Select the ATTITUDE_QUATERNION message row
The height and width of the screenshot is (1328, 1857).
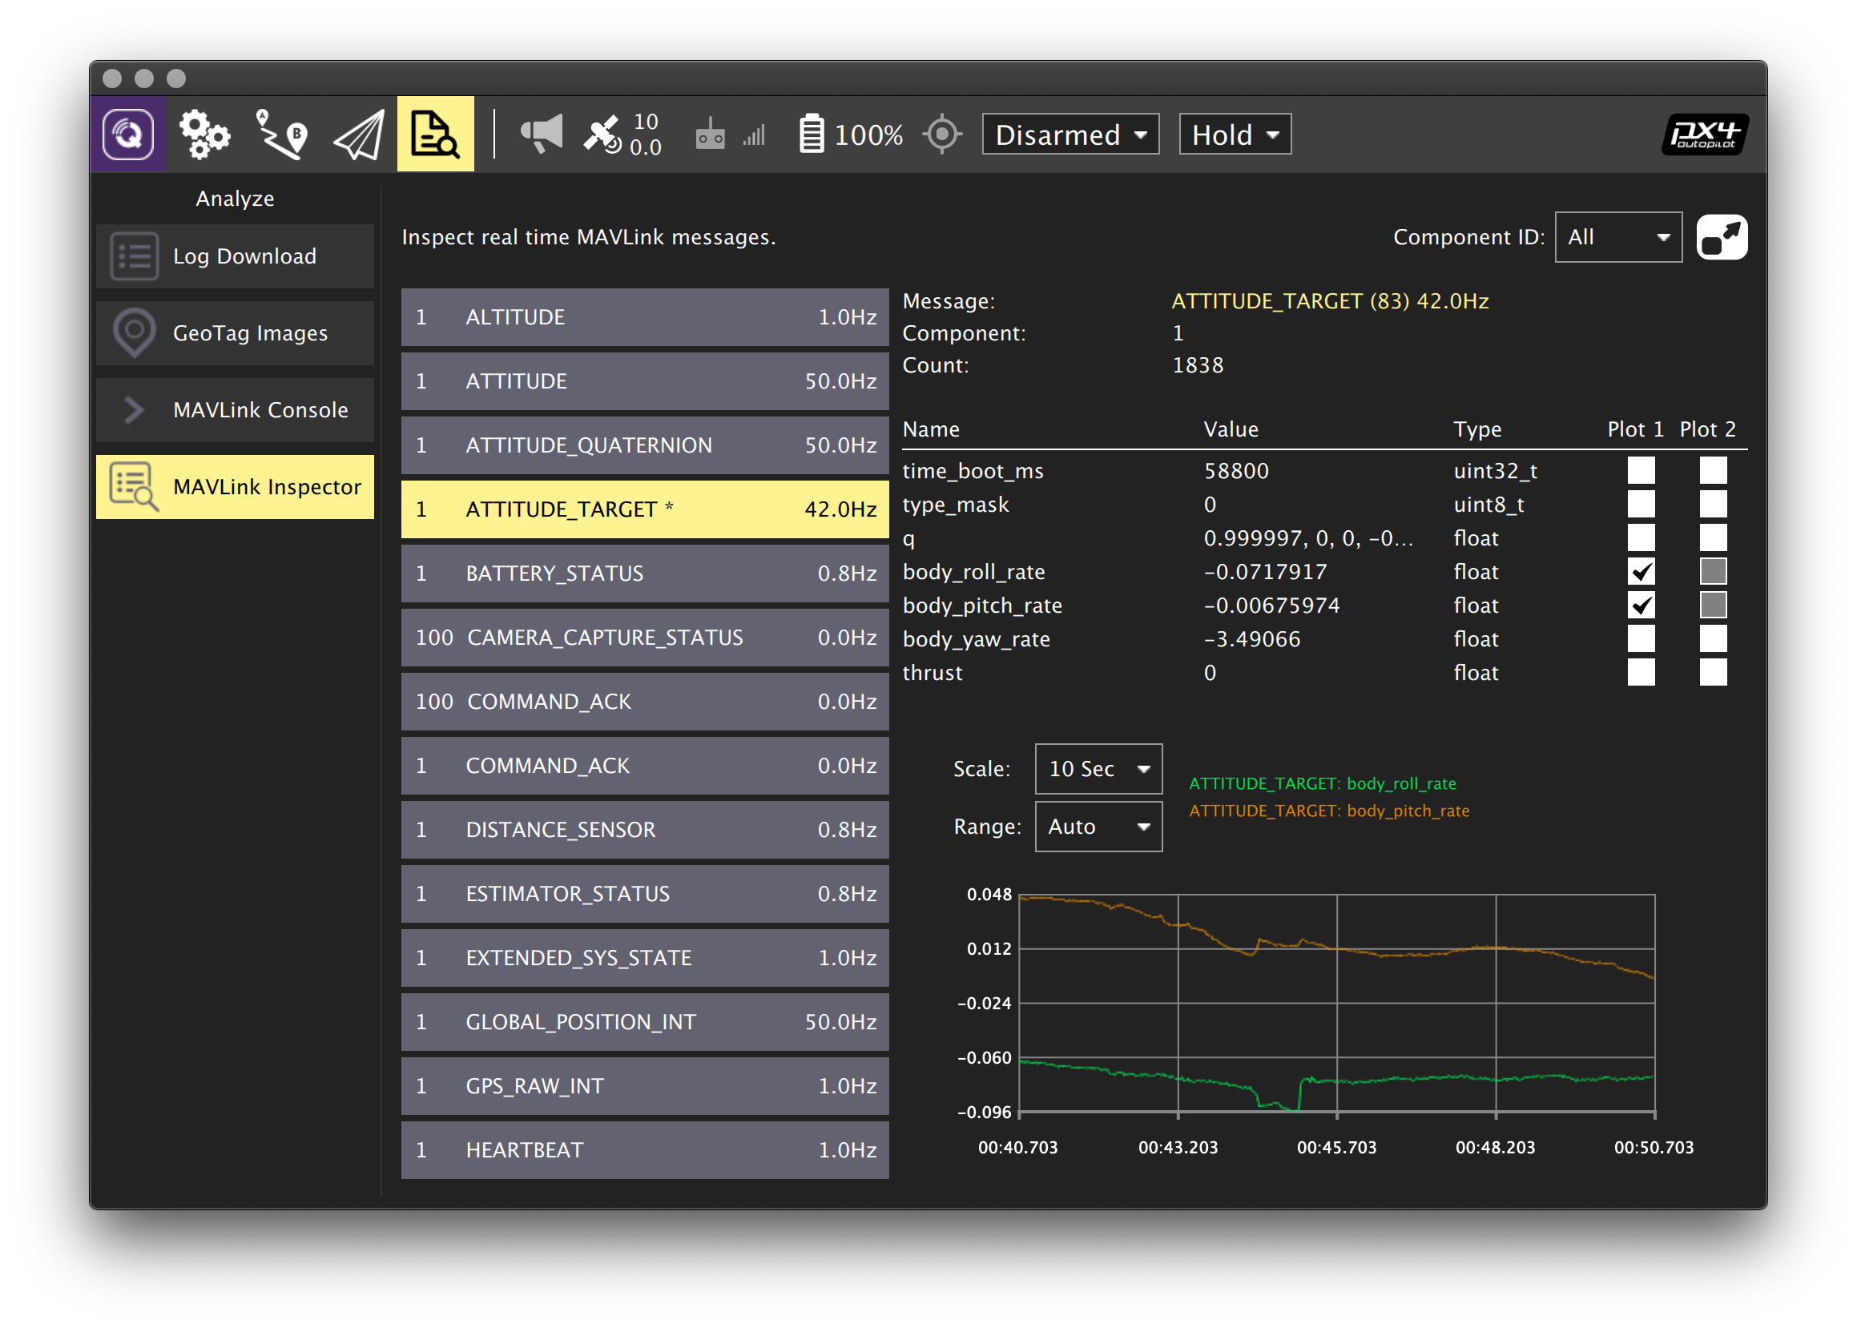644,445
